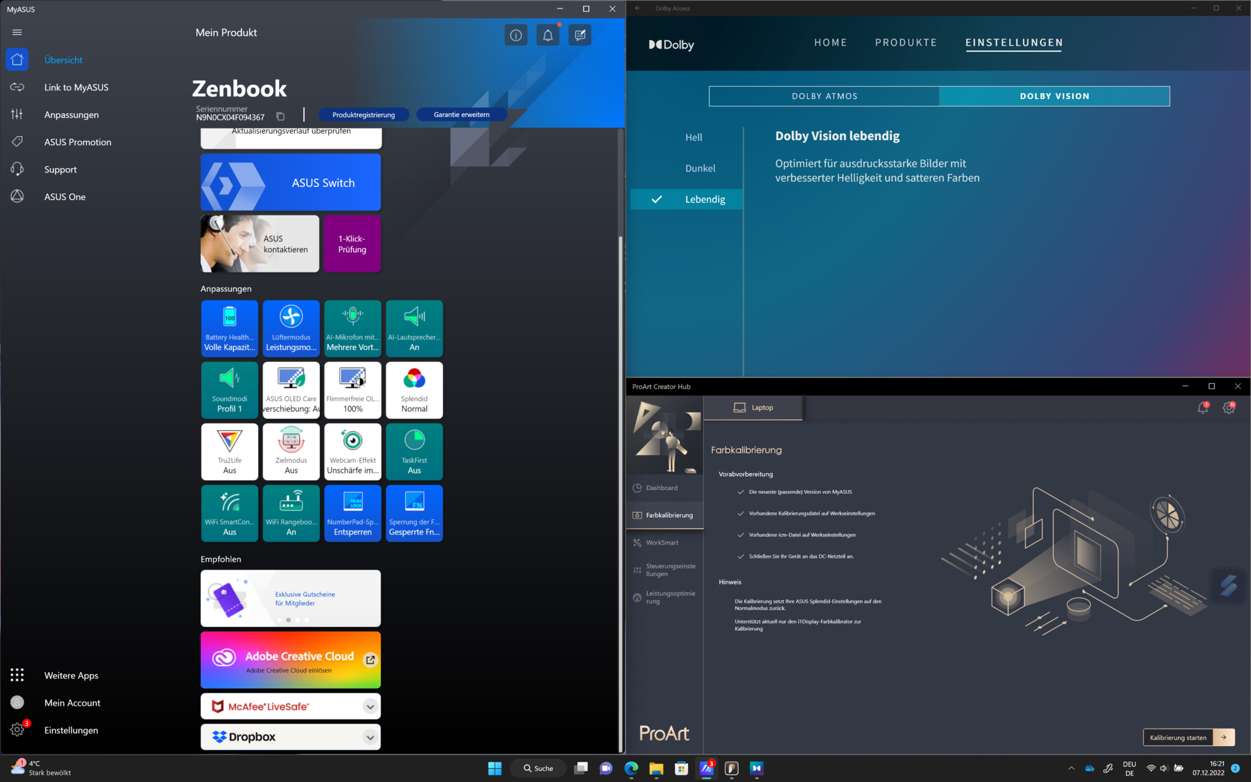The height and width of the screenshot is (782, 1251).
Task: Toggle the TaskFirst tile
Action: click(x=414, y=451)
